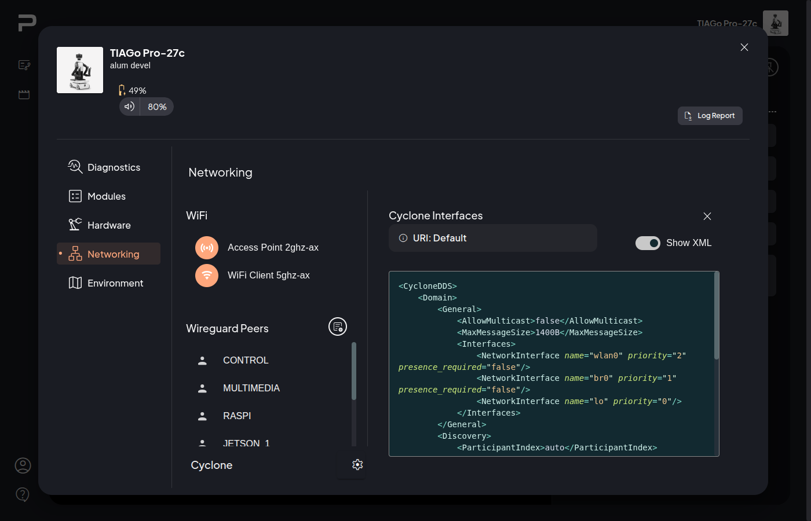Click the TIAGo robot thumbnail image
Screen dimensions: 811x521
pyautogui.click(x=80, y=70)
